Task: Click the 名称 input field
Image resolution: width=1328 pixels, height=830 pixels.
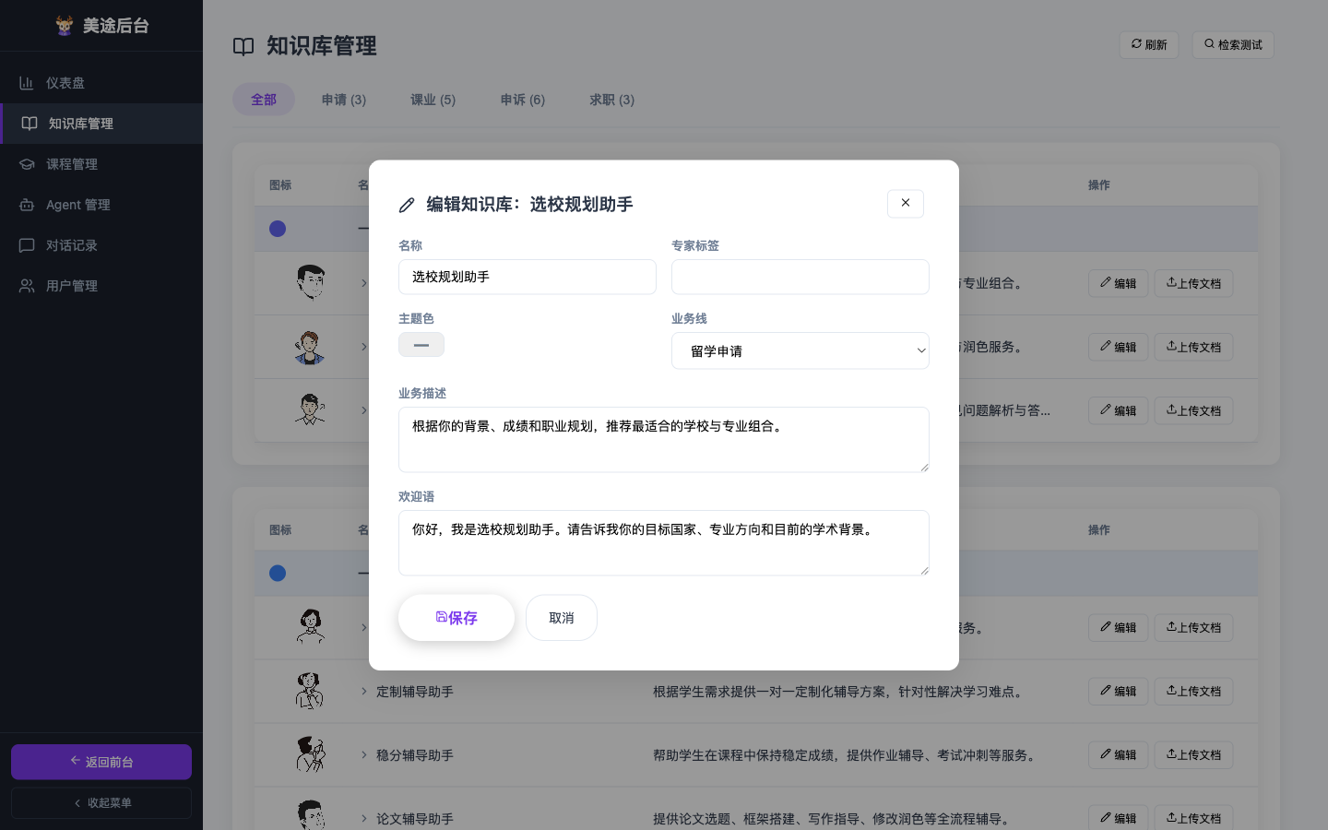Action: pos(528,277)
